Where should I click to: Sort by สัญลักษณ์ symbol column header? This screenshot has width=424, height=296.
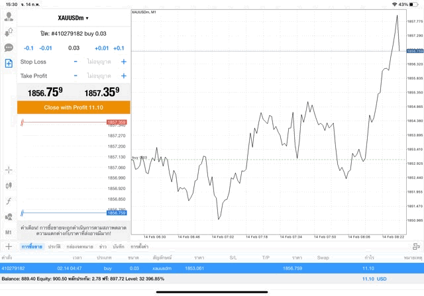pos(162,258)
